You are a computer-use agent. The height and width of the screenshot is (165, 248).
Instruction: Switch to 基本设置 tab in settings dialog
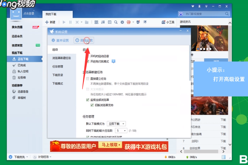click(x=60, y=41)
